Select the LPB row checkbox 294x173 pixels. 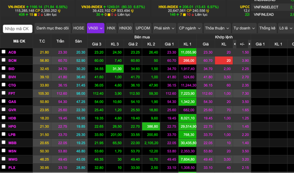[3, 134]
